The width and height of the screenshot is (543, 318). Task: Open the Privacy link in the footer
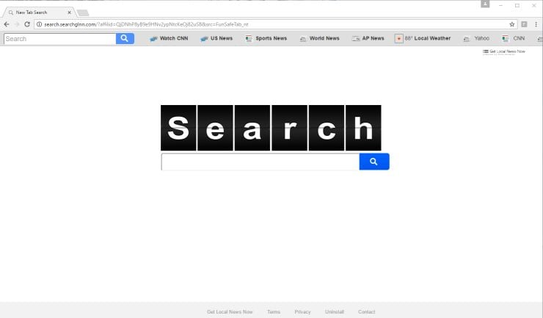[302, 312]
